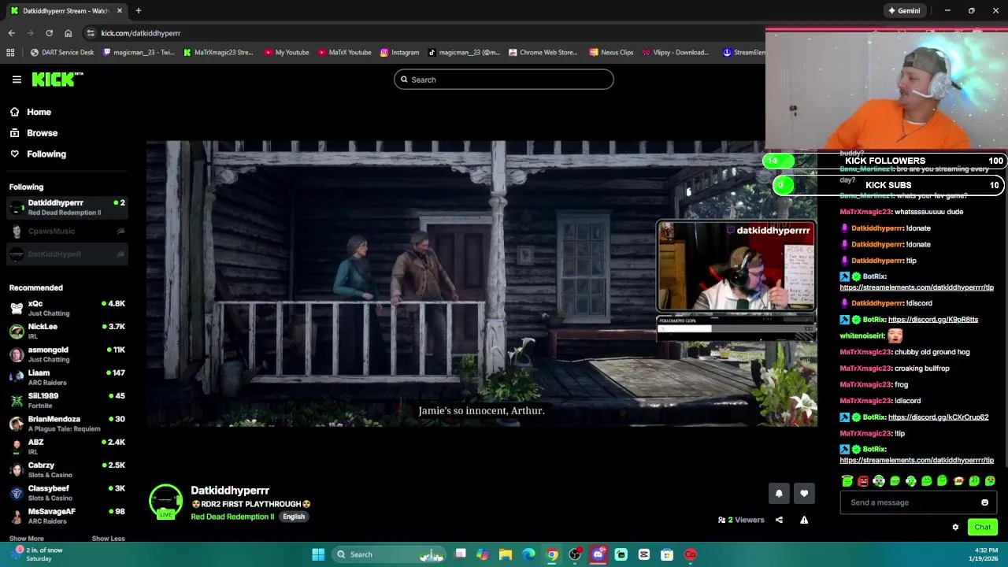Open CapCut from the taskbar
The image size is (1008, 567).
[x=644, y=554]
